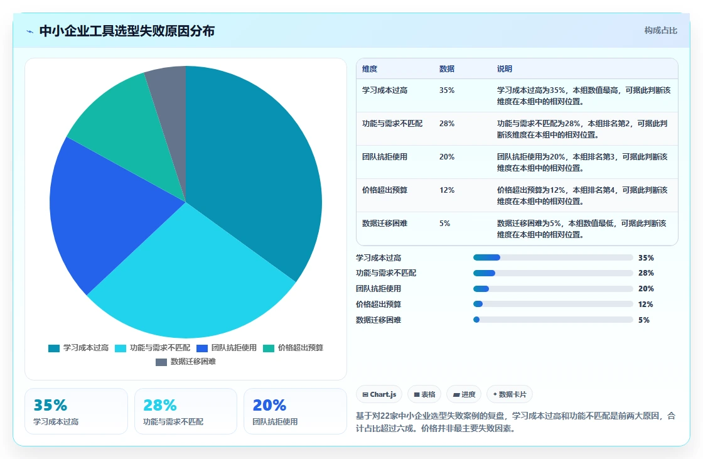This screenshot has height=459, width=703.
Task: Click description mentioning 本组数值最低
Action: (582, 229)
